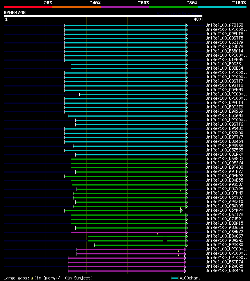Select the UniRef100_C5XY05 entry
Image resolution: width=250 pixels, height=281 pixels.
[224, 206]
